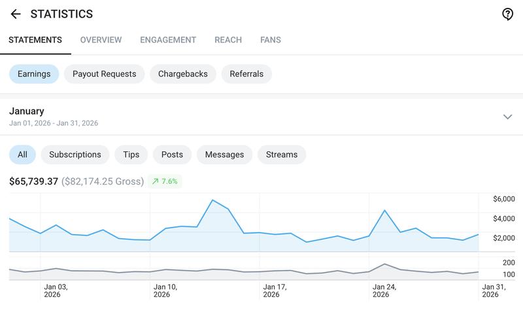Expand the January date range chevron

point(508,117)
